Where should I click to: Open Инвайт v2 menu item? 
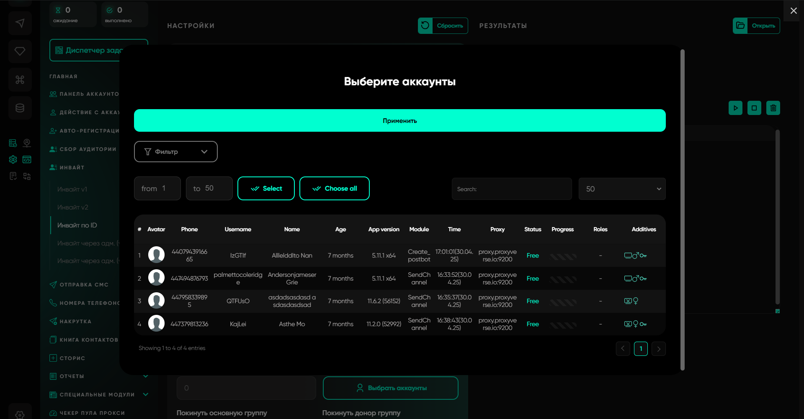(x=72, y=207)
